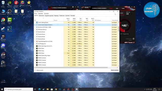The height and width of the screenshot is (91, 162).
Task: Select NVIDIA Web Helper Service process
Action: [76, 46]
